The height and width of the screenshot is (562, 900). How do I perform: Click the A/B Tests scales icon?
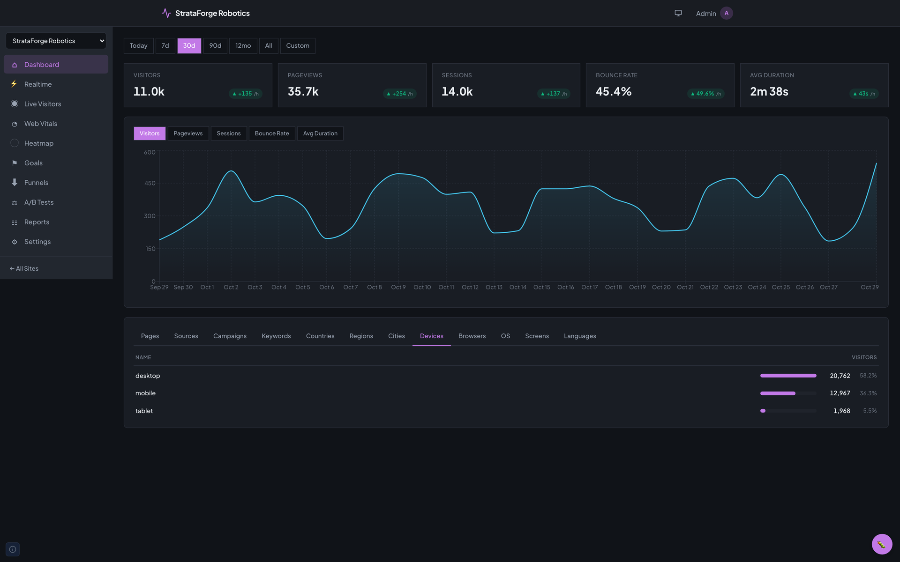[15, 202]
